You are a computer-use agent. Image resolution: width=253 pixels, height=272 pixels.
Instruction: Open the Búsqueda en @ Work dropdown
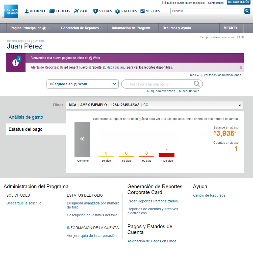tap(83, 84)
